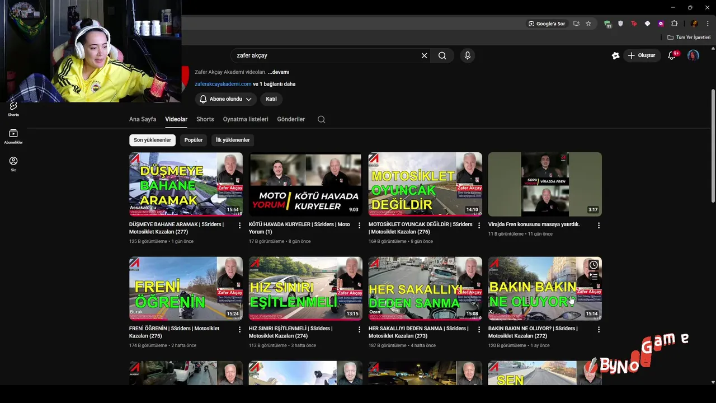The image size is (716, 403).
Task: Open the YouTube sparkle assistant icon
Action: [615, 55]
